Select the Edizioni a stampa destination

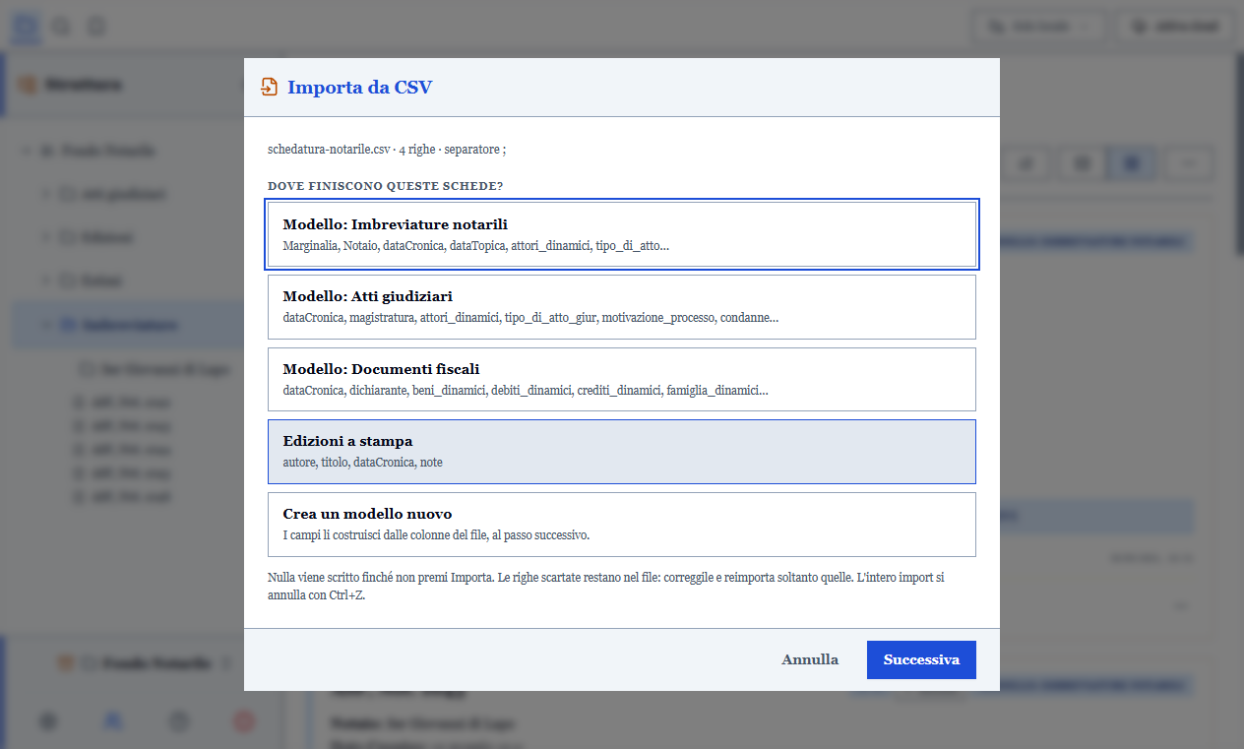pyautogui.click(x=622, y=452)
